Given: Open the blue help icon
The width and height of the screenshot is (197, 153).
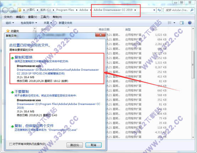Looking at the screenshot, I should coord(190,23).
